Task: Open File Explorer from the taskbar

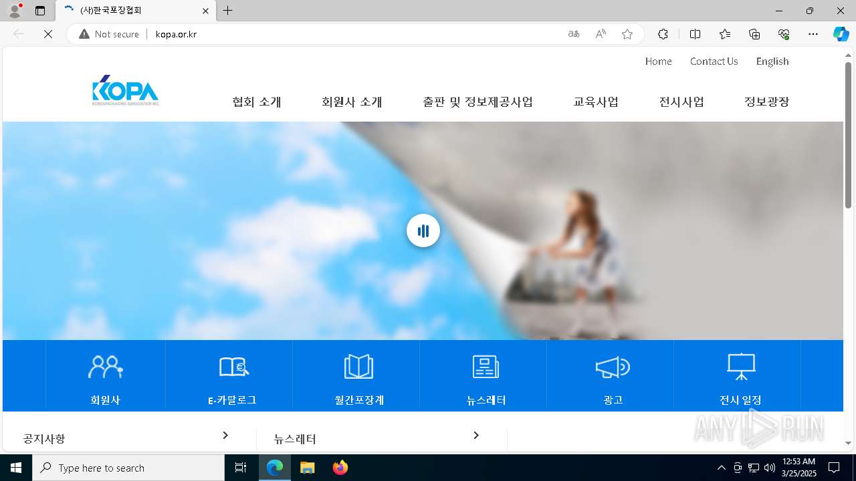Action: point(308,468)
